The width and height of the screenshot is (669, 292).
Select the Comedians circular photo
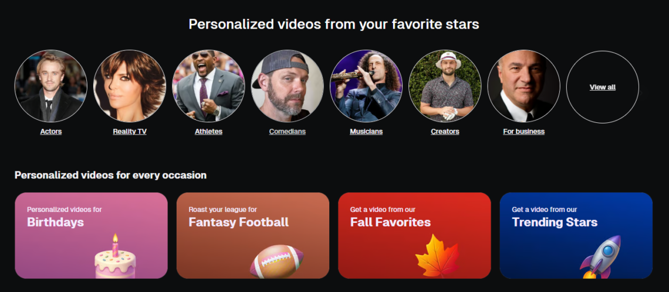[x=287, y=86]
